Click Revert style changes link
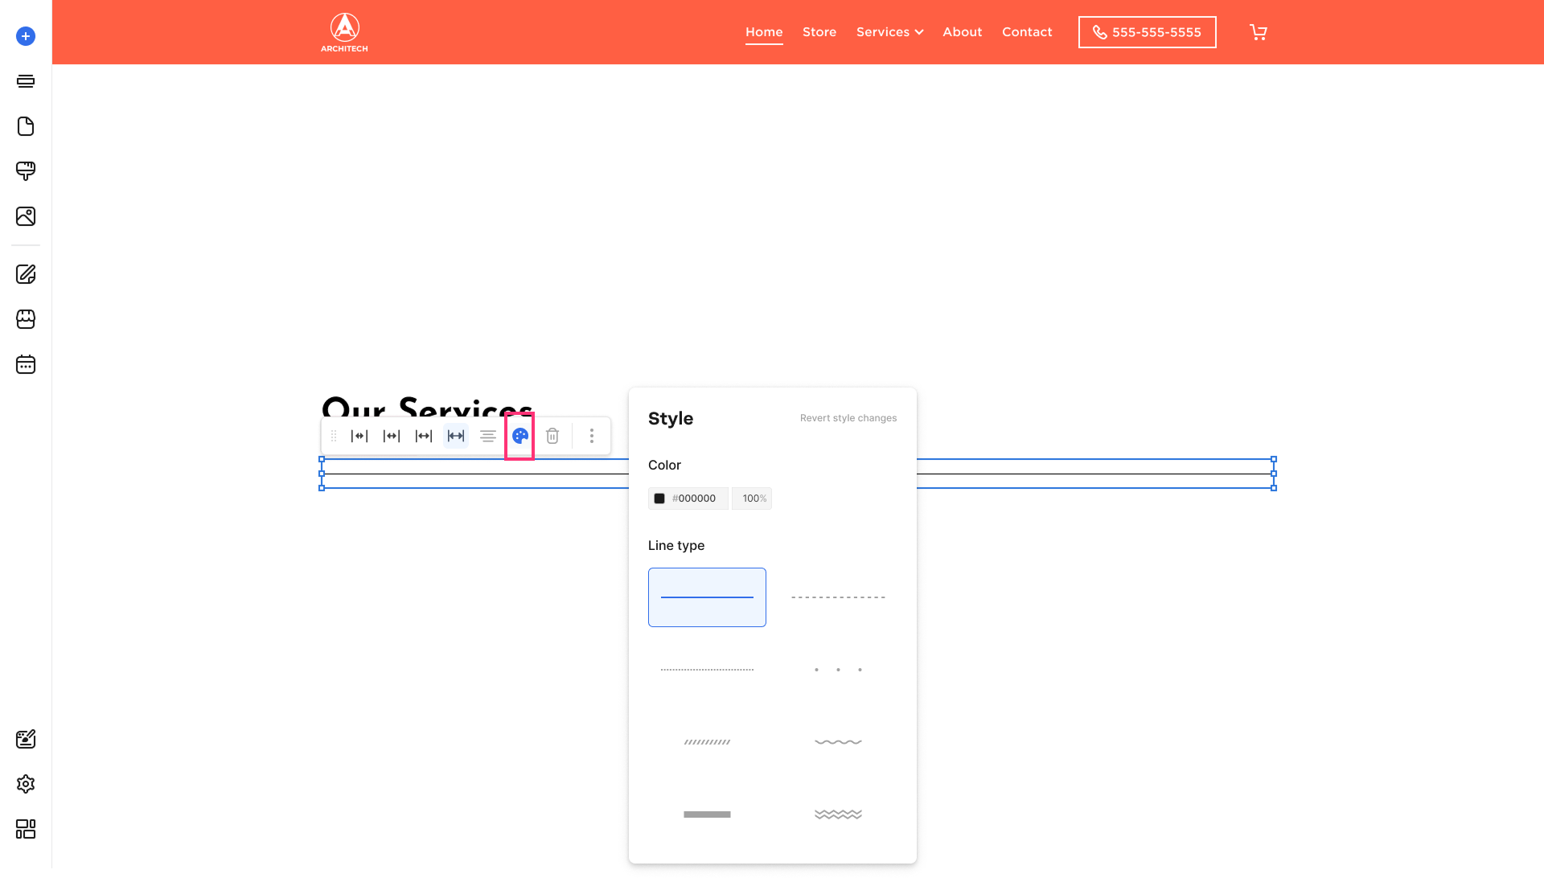Image resolution: width=1544 pixels, height=878 pixels. click(848, 418)
